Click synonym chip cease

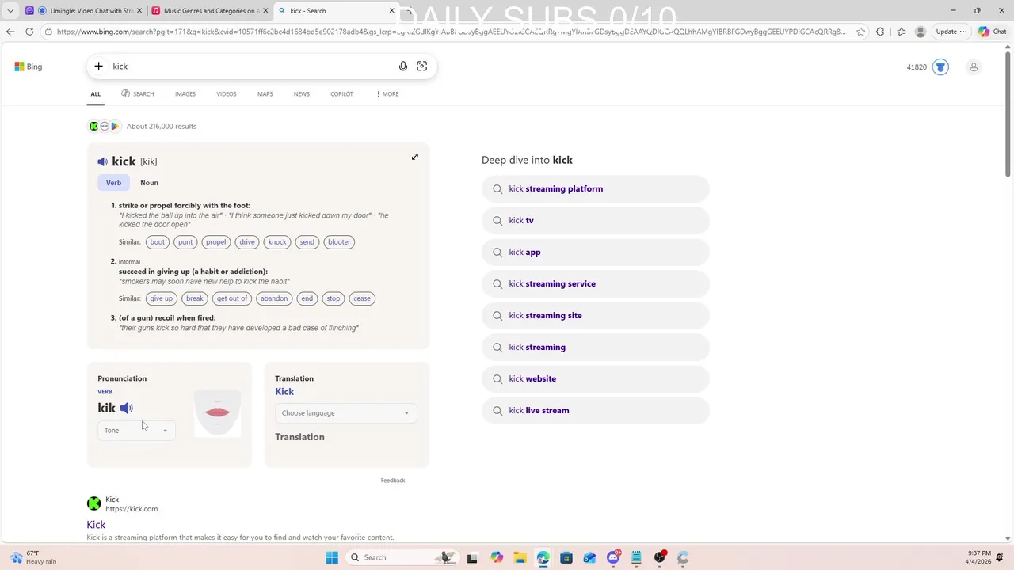[x=362, y=298]
